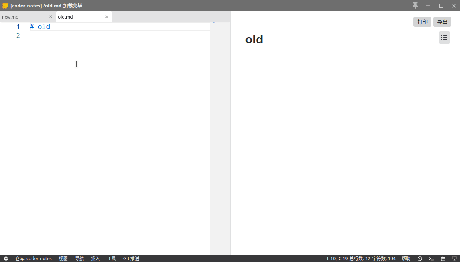
Task: Click the yellow notes app icon
Action: (x=5, y=6)
